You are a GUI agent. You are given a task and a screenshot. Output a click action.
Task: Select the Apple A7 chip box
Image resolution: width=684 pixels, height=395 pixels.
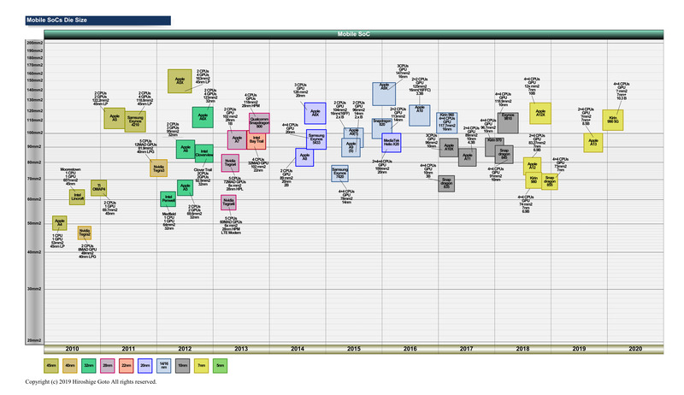[x=237, y=139]
